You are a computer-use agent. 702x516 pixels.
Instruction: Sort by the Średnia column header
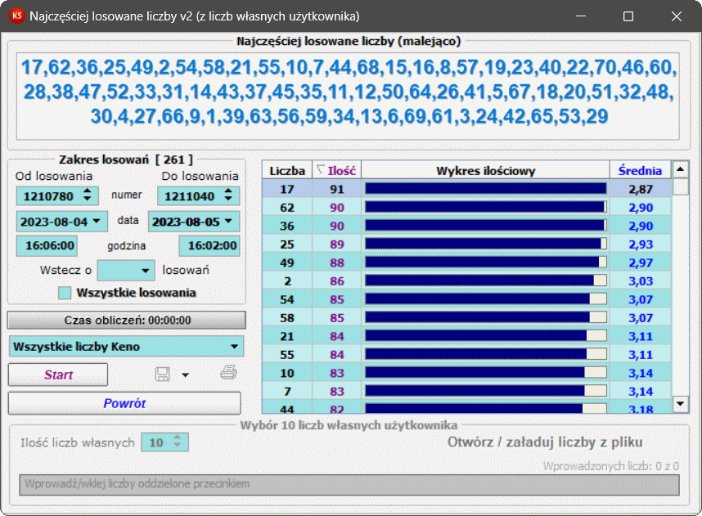pos(640,171)
